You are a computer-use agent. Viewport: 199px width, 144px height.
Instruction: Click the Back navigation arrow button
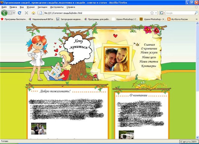[4, 13]
